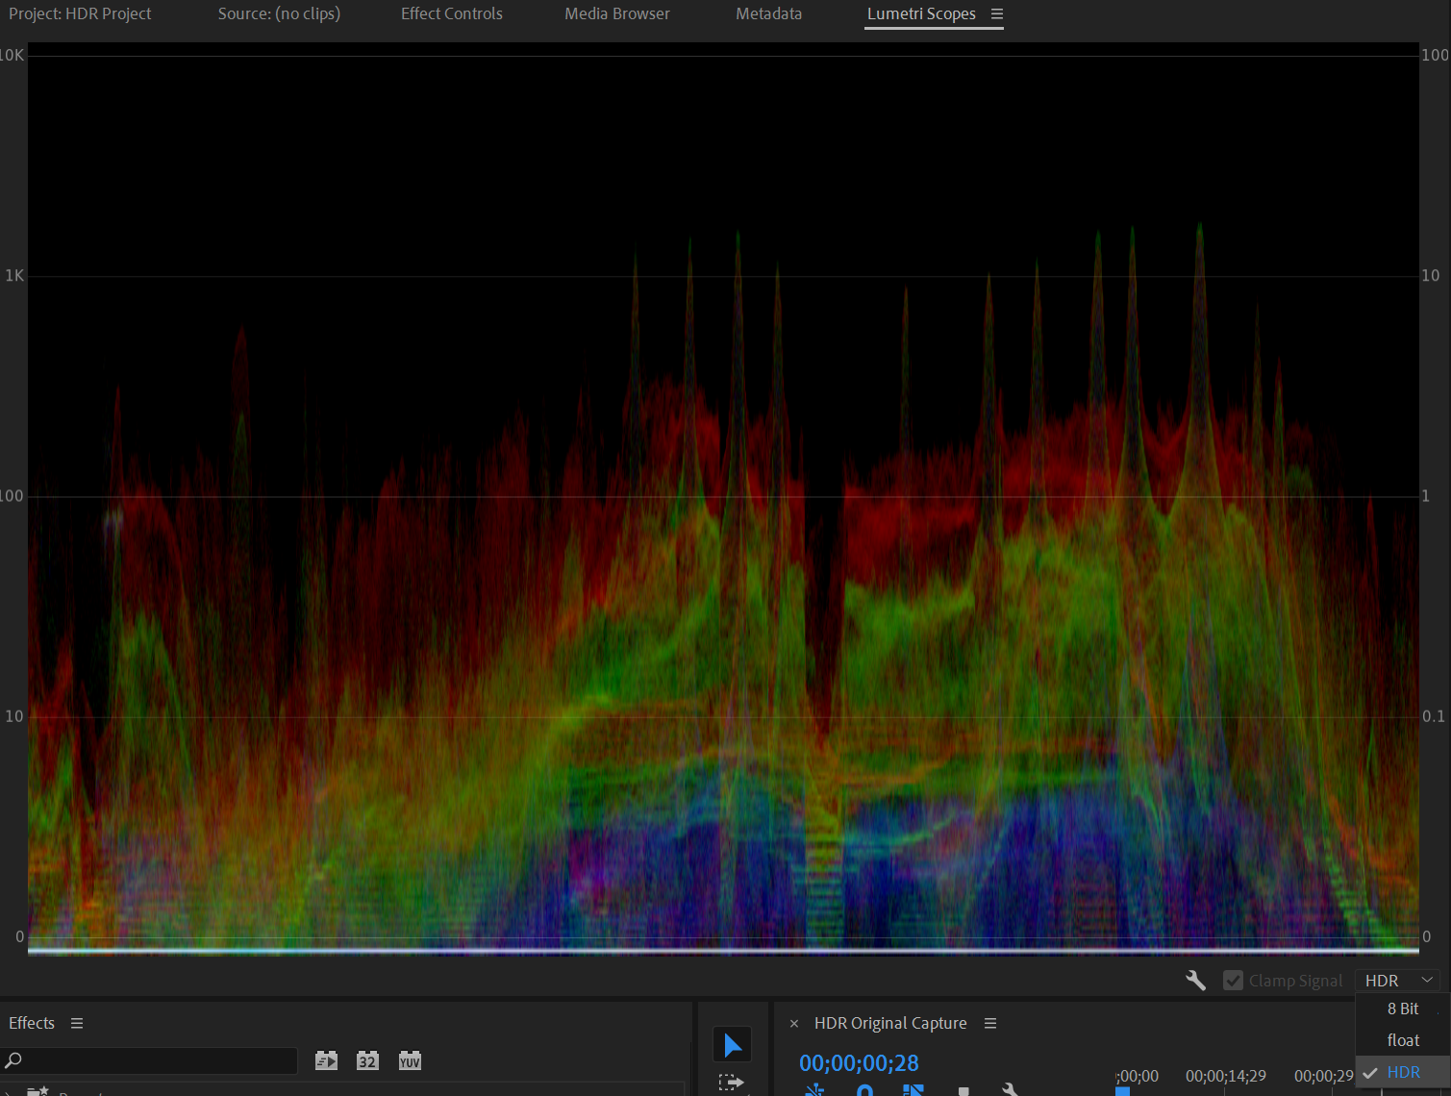Toggle snapping in the timeline
The width and height of the screenshot is (1451, 1096).
click(x=815, y=1089)
